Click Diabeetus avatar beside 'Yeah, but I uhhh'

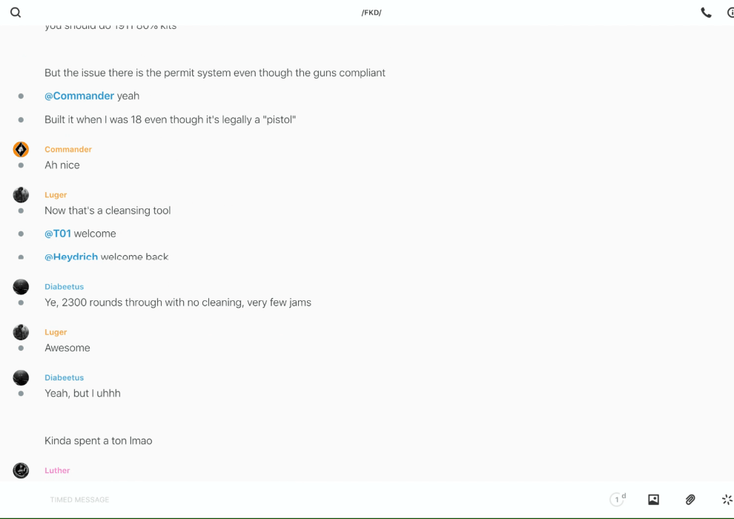tap(21, 377)
